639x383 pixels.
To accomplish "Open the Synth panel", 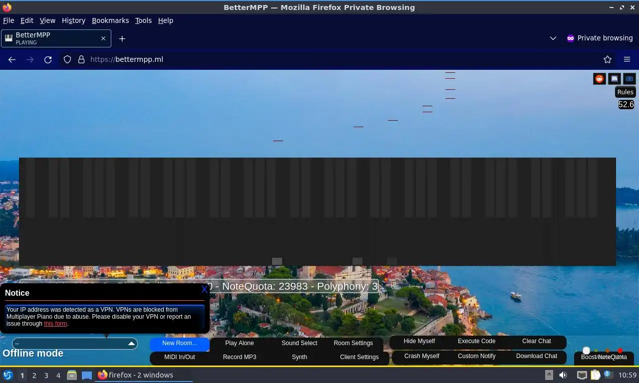I will tap(300, 357).
